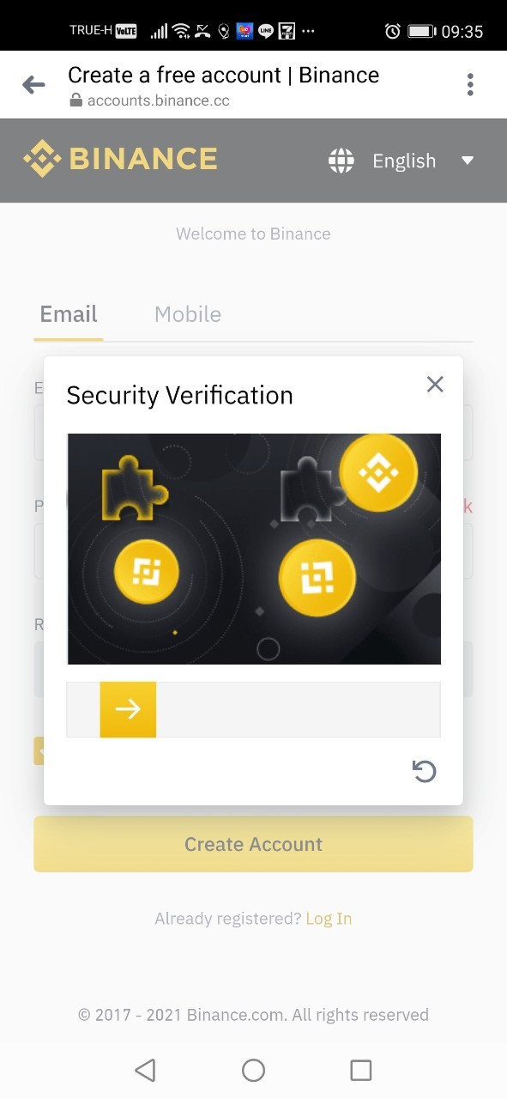The height and width of the screenshot is (1099, 507).
Task: Click the Create Account button
Action: point(253,844)
